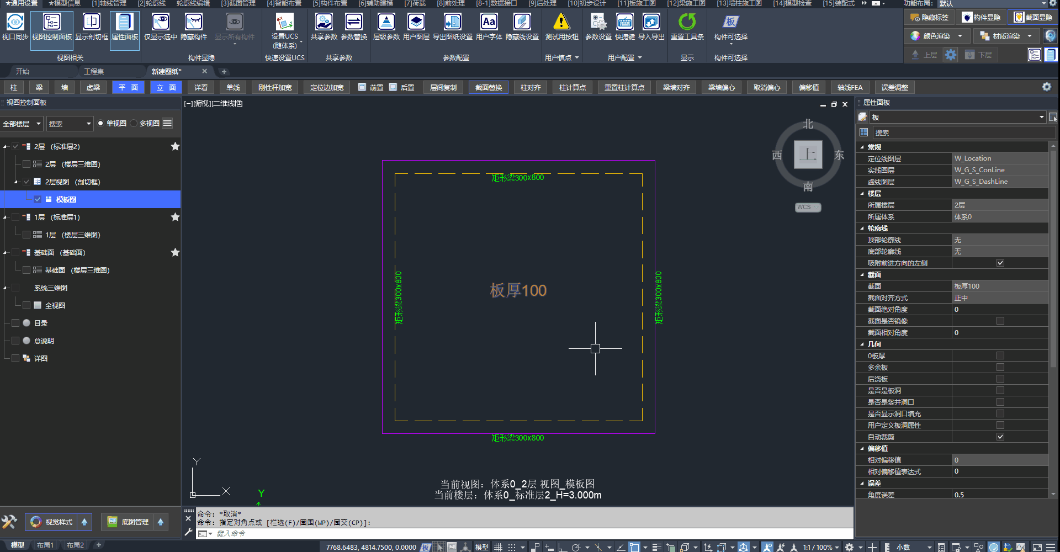This screenshot has width=1060, height=552.
Task: Toggle the 自动裁剪 checkbox
Action: click(x=1000, y=437)
